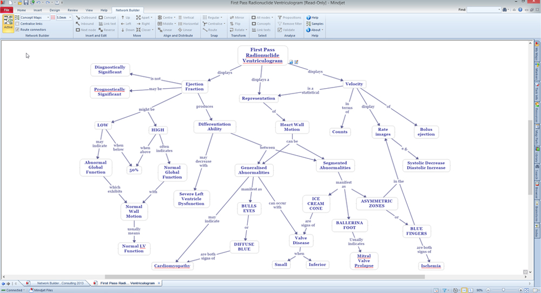Viewport: 541px width, 293px height.
Task: Click the Mirror transform tool
Action: (x=237, y=18)
